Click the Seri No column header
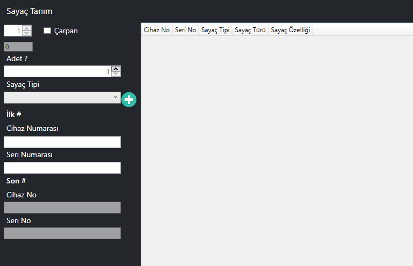This screenshot has width=413, height=266. (x=185, y=30)
